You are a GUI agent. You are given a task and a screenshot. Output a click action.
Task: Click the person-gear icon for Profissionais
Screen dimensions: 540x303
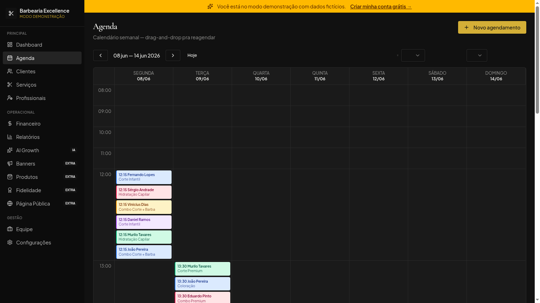[10, 98]
